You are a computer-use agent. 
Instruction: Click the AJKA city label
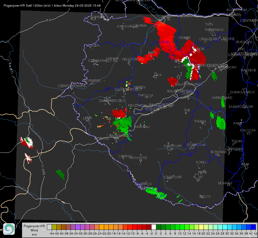tap(157, 75)
